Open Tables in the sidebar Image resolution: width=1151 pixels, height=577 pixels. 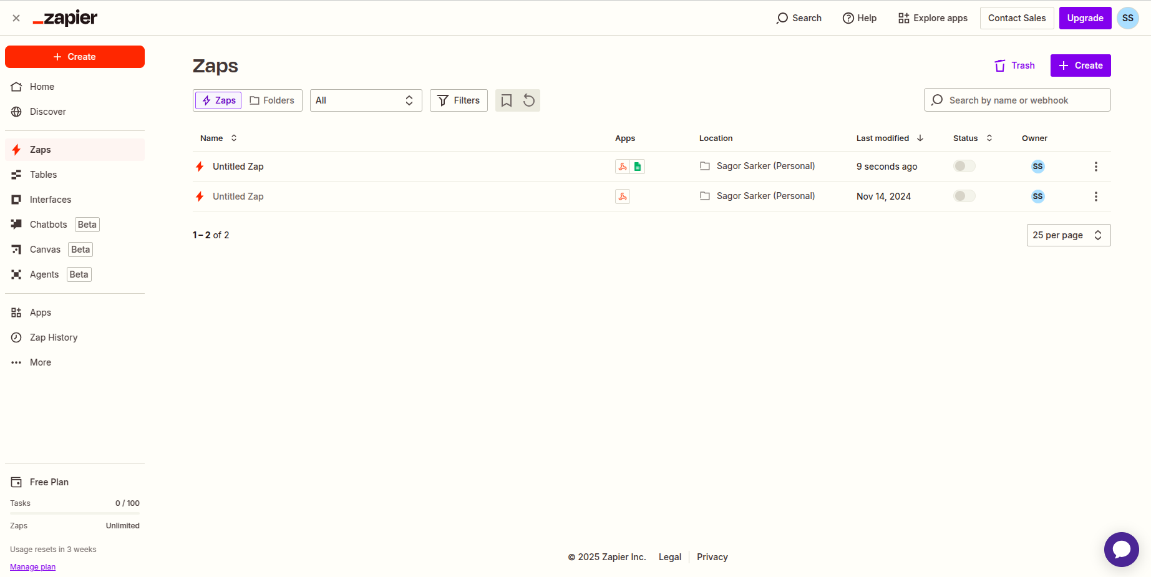pyautogui.click(x=75, y=175)
